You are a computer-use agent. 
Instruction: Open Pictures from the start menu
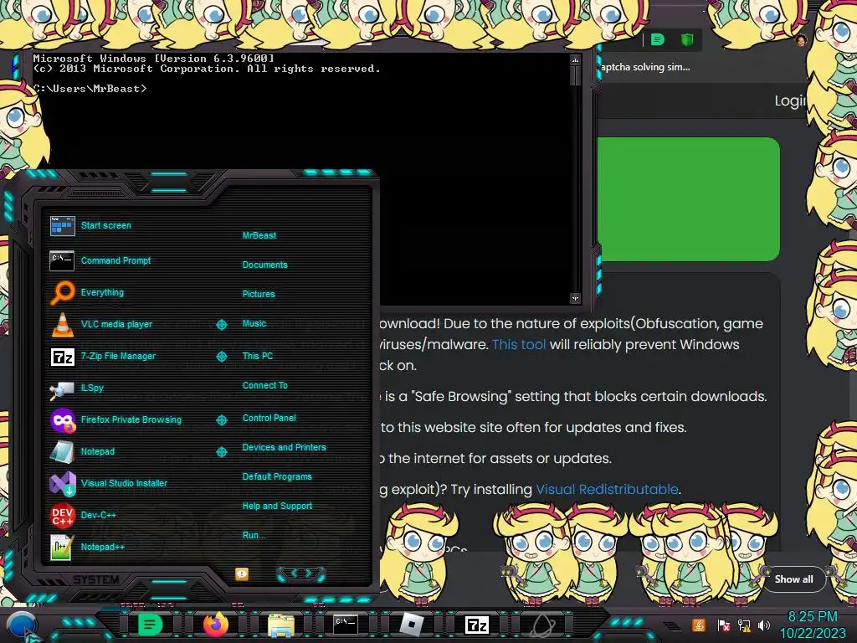(x=259, y=294)
